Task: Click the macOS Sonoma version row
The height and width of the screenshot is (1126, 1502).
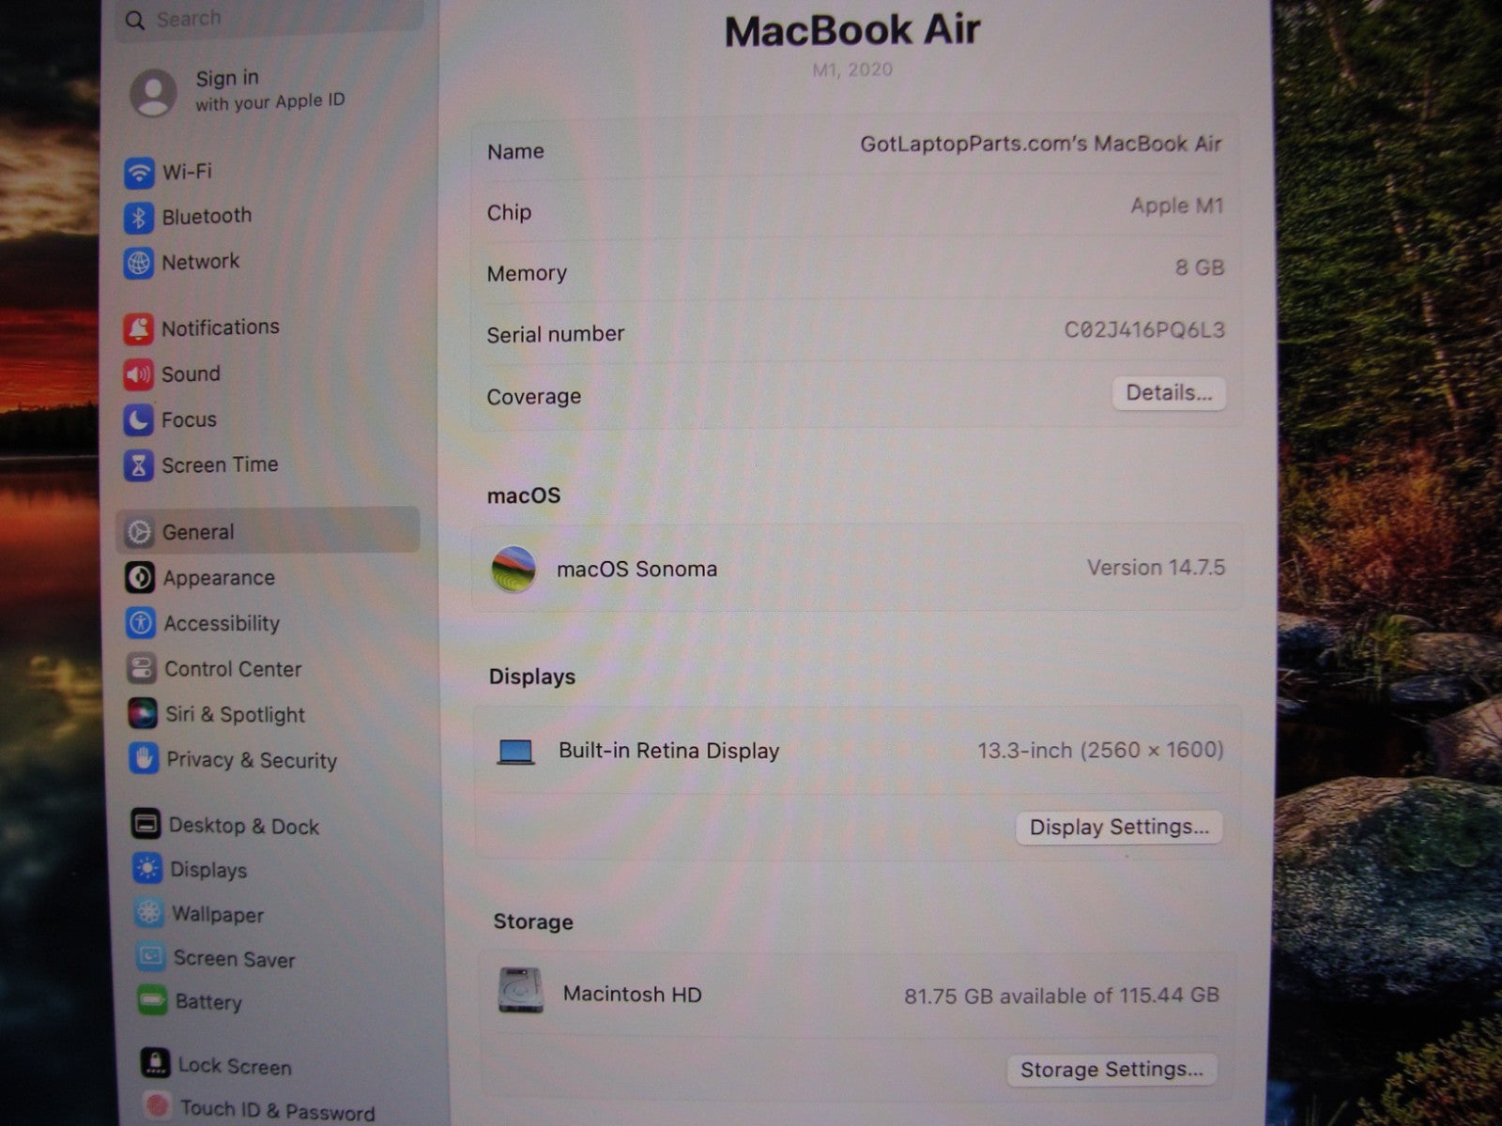Action: 857,569
